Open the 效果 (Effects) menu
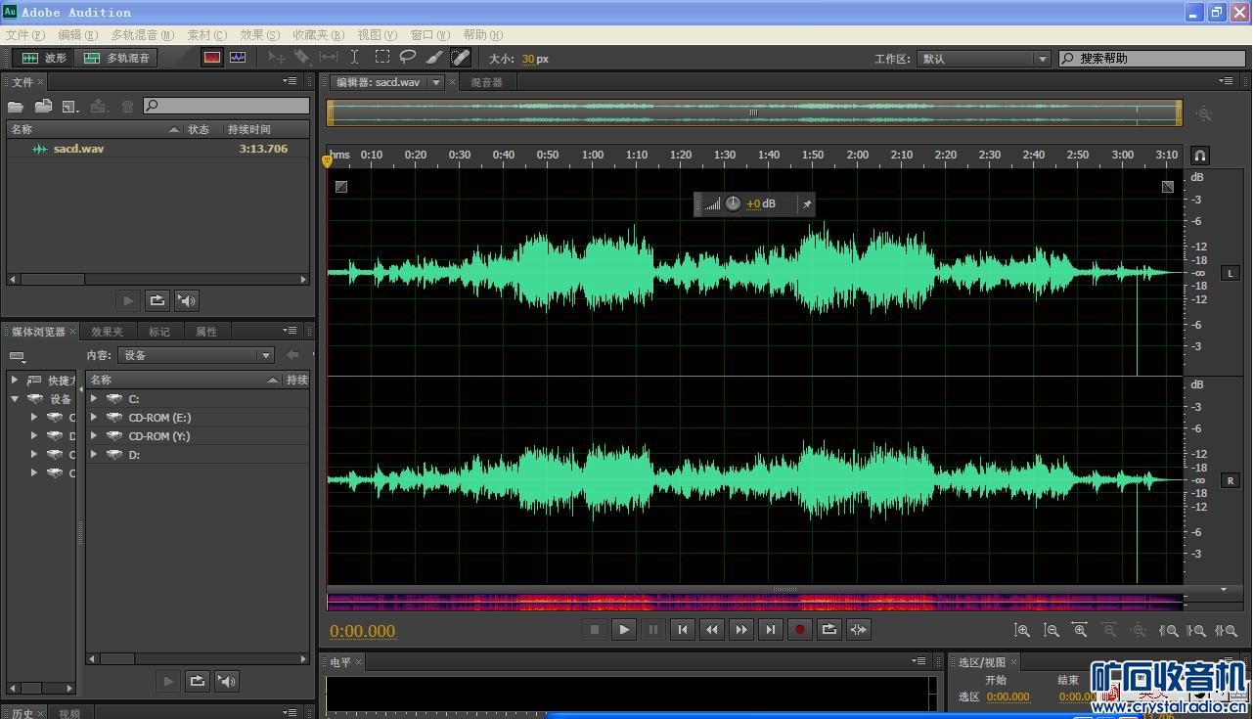This screenshot has height=719, width=1254. tap(259, 35)
